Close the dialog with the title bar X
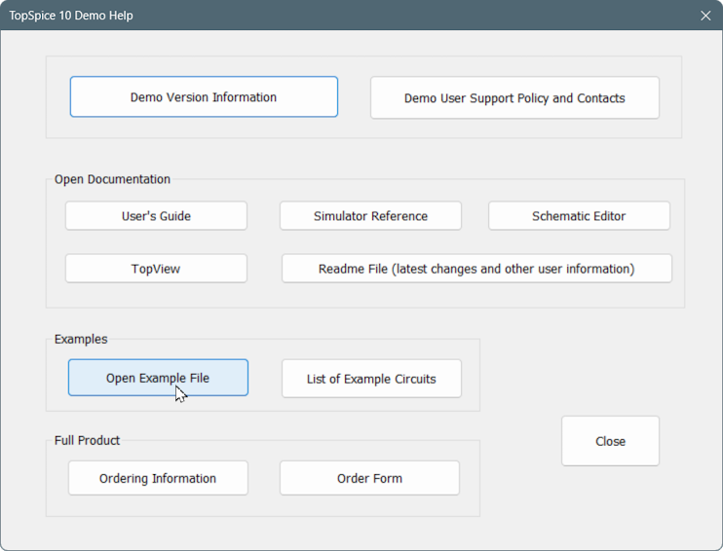723x551 pixels. click(x=705, y=16)
